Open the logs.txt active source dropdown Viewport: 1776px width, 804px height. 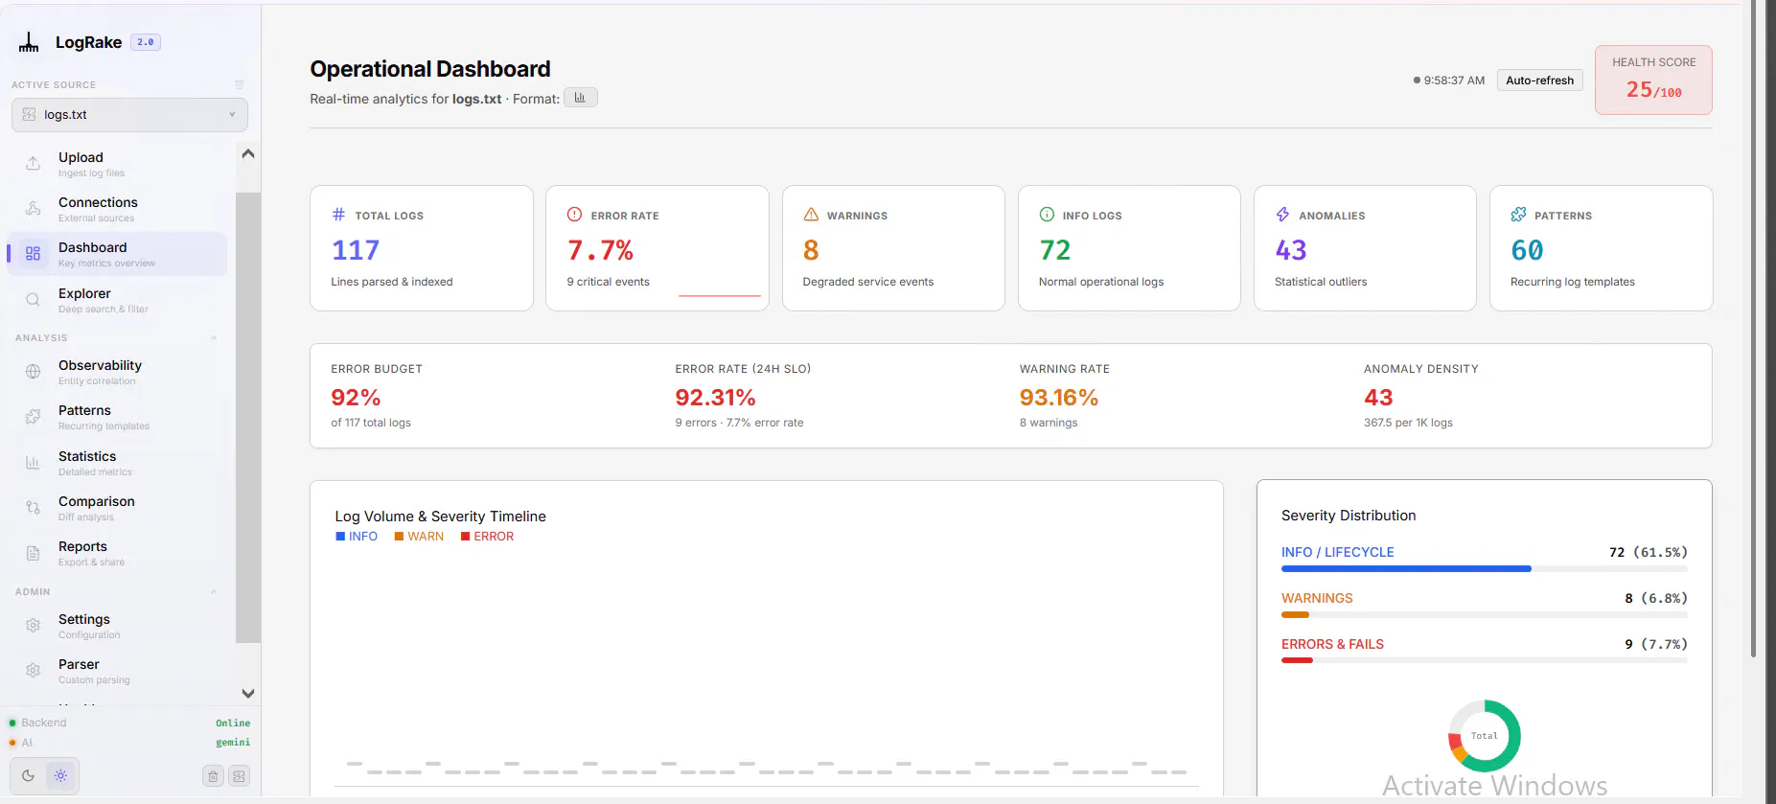(129, 115)
